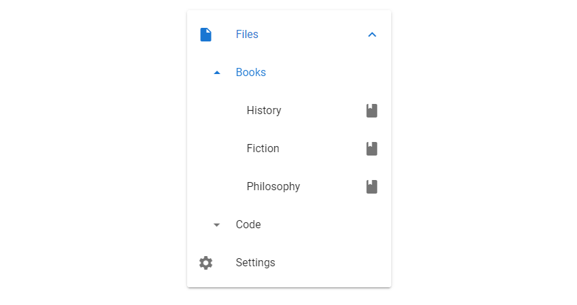Click the page background outside the navigation card

pos(92,147)
